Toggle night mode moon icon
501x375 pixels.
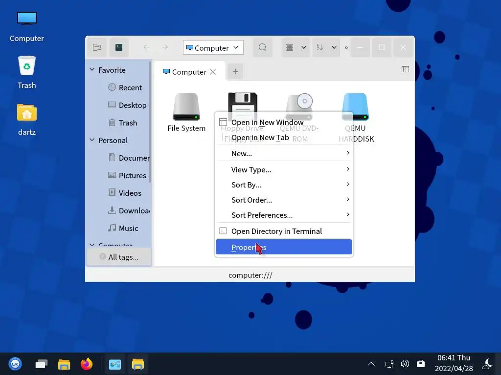click(488, 364)
